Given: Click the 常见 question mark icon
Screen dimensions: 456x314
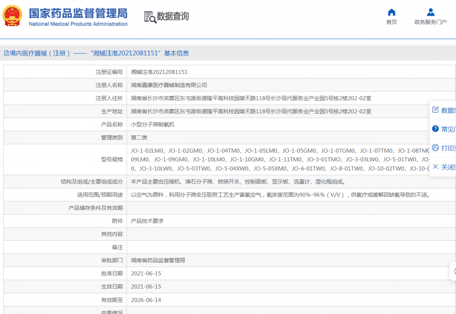Looking at the screenshot, I should point(435,129).
